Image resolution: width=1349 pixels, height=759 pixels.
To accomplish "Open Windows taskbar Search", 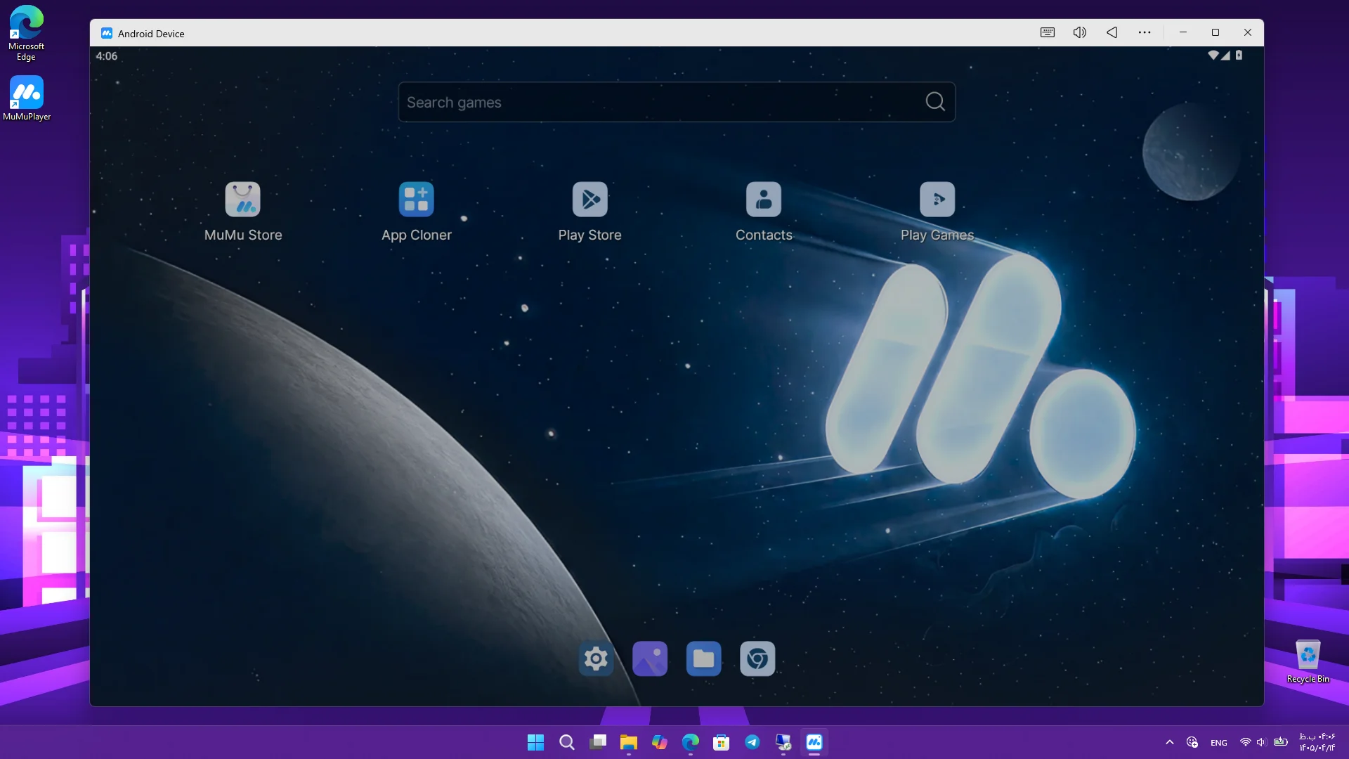I will click(567, 742).
